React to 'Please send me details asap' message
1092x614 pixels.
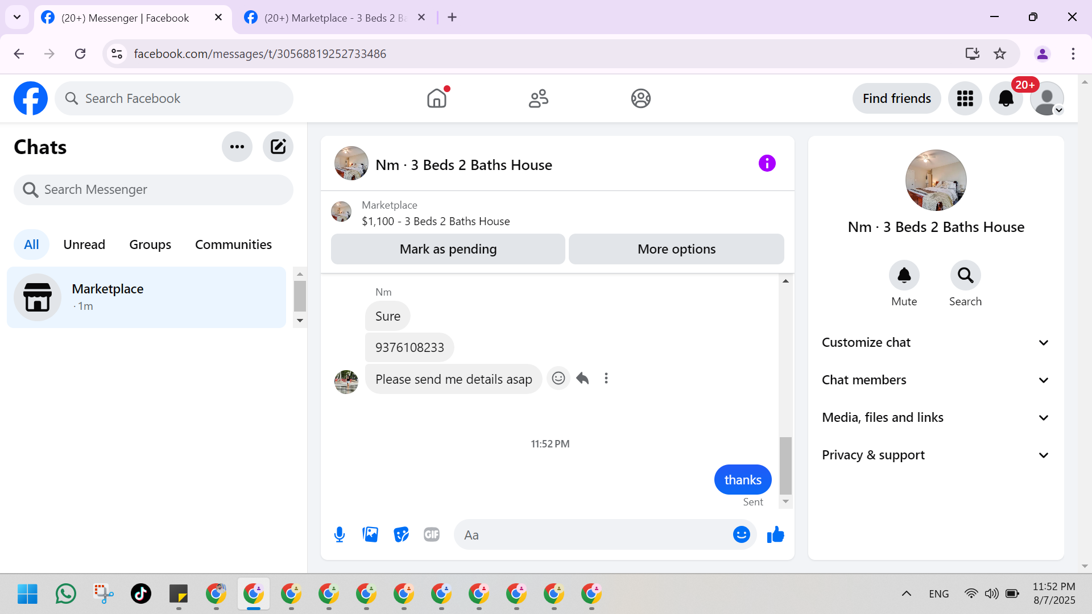pyautogui.click(x=559, y=378)
